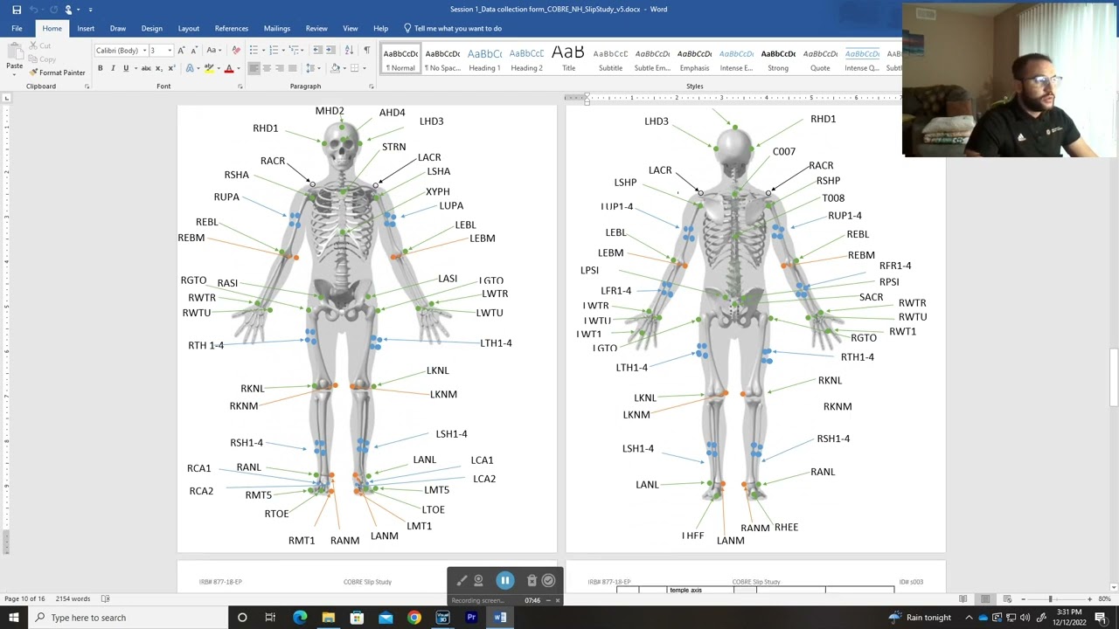This screenshot has height=629, width=1119.
Task: Open the File menu
Action: [x=17, y=29]
